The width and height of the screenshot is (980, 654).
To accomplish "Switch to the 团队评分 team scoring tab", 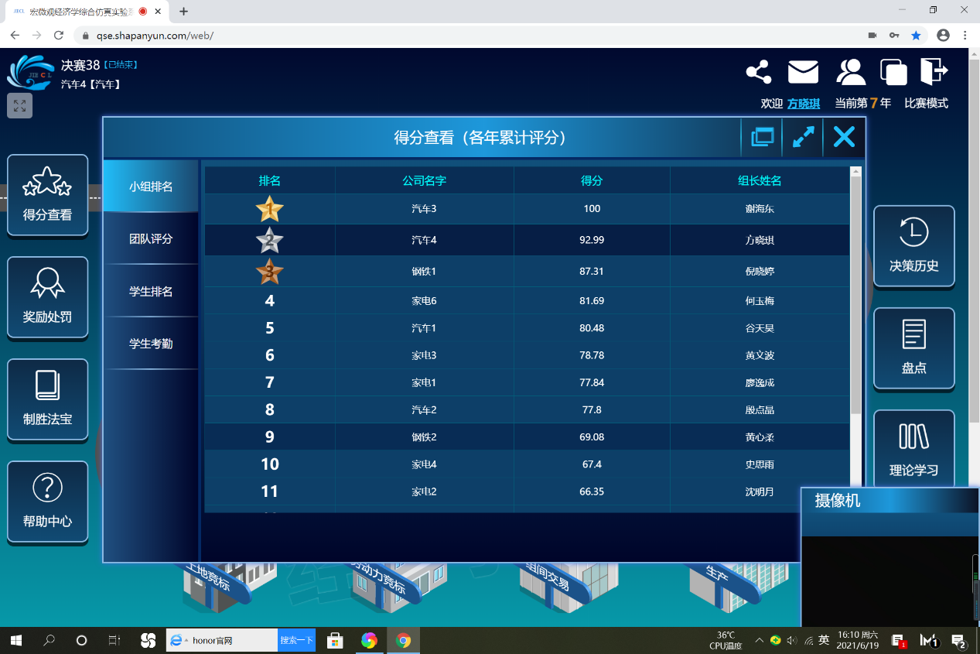I will click(150, 238).
